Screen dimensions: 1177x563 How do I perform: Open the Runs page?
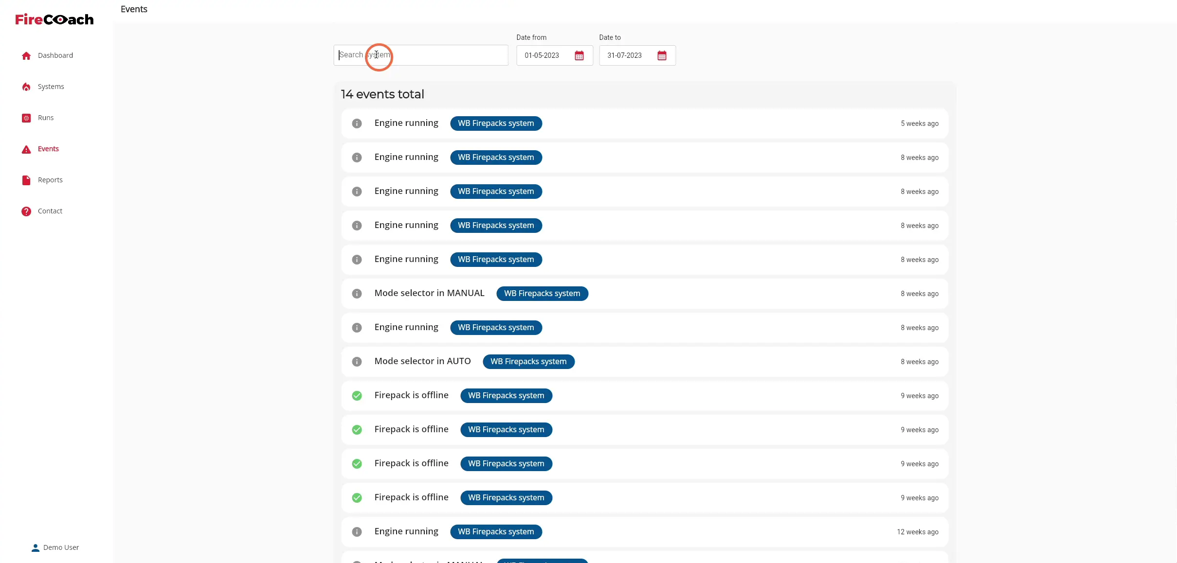(x=46, y=118)
